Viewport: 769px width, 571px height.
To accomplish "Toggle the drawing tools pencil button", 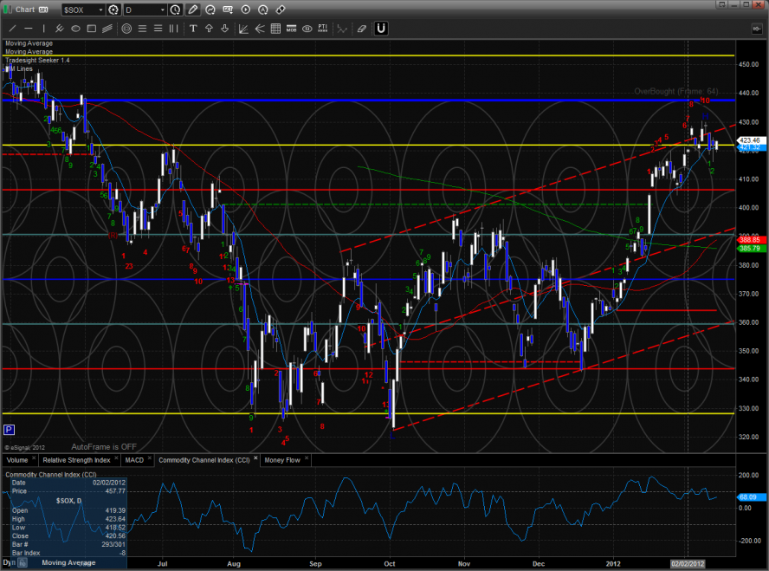I will point(193,10).
